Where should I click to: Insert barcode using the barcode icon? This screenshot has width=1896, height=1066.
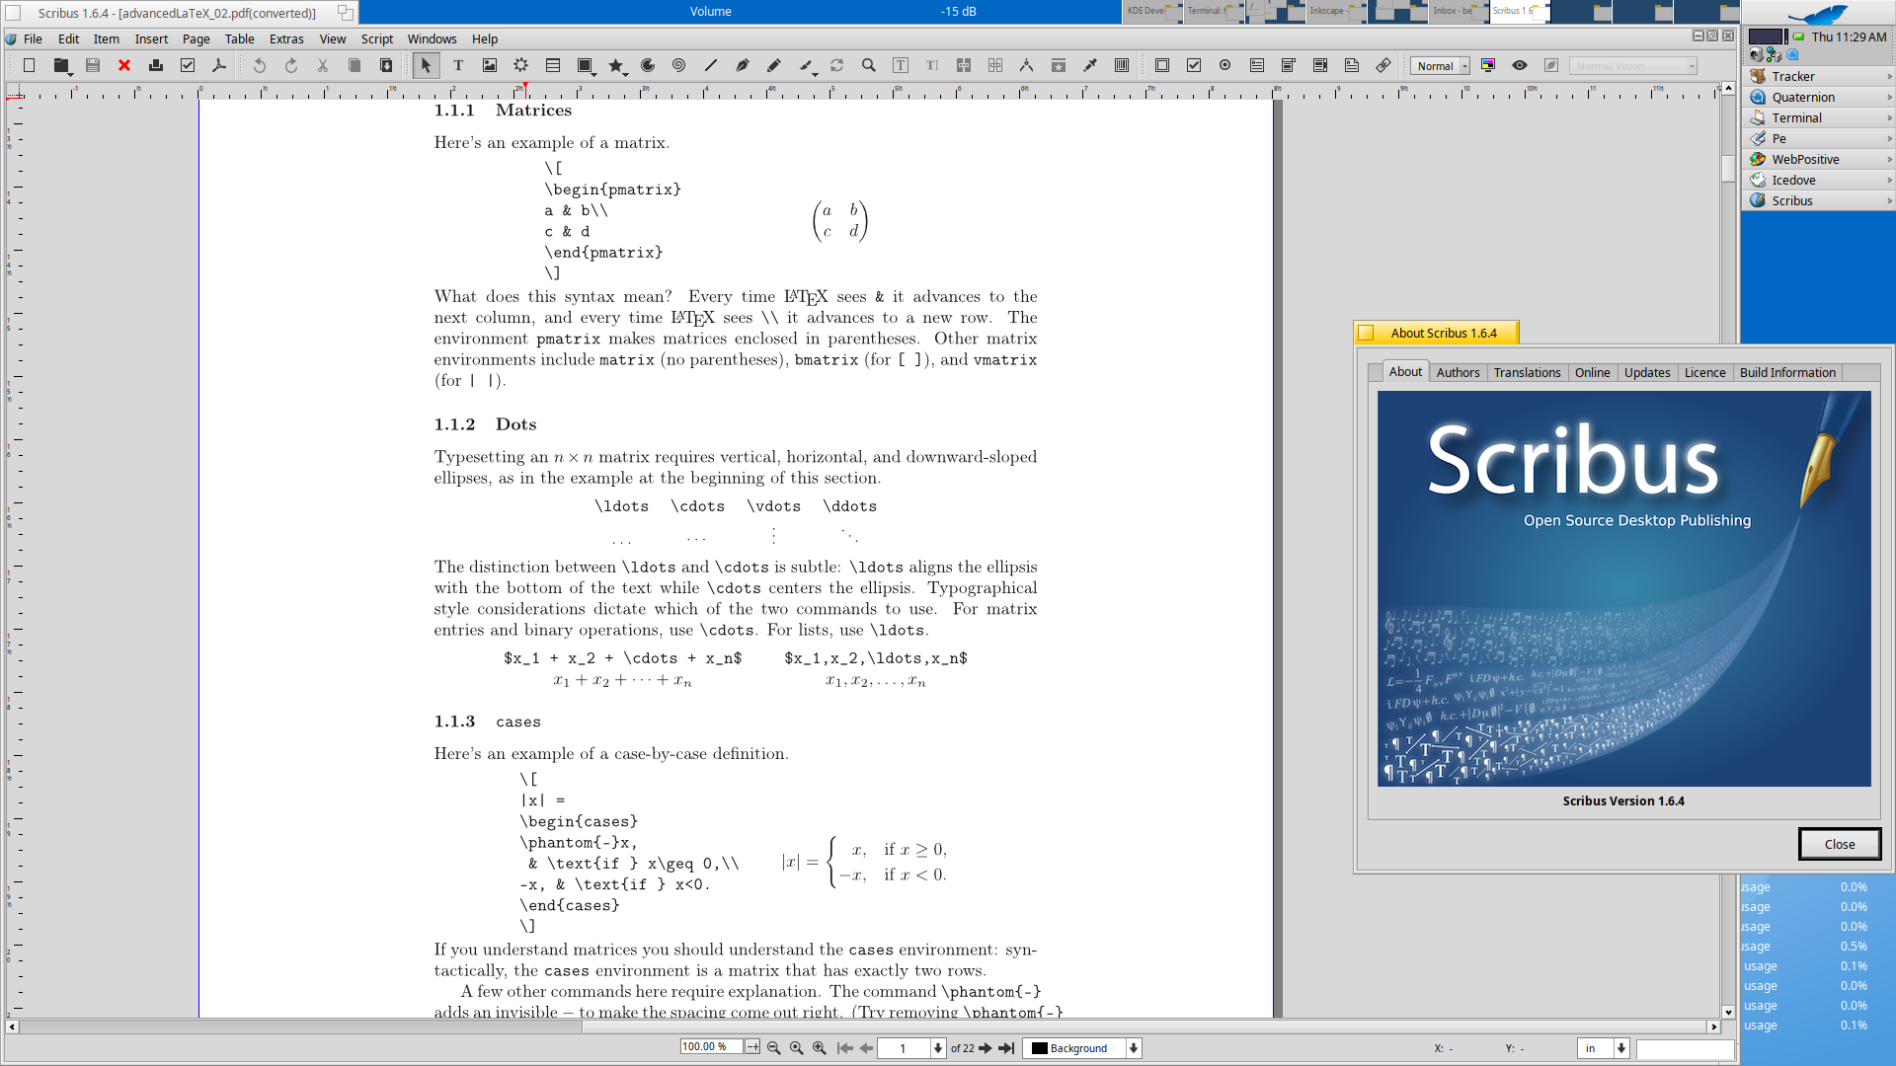click(1122, 65)
